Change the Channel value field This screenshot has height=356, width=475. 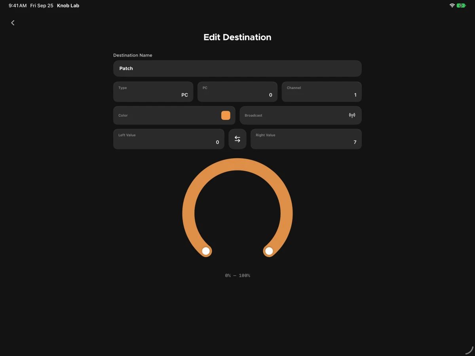tap(322, 92)
